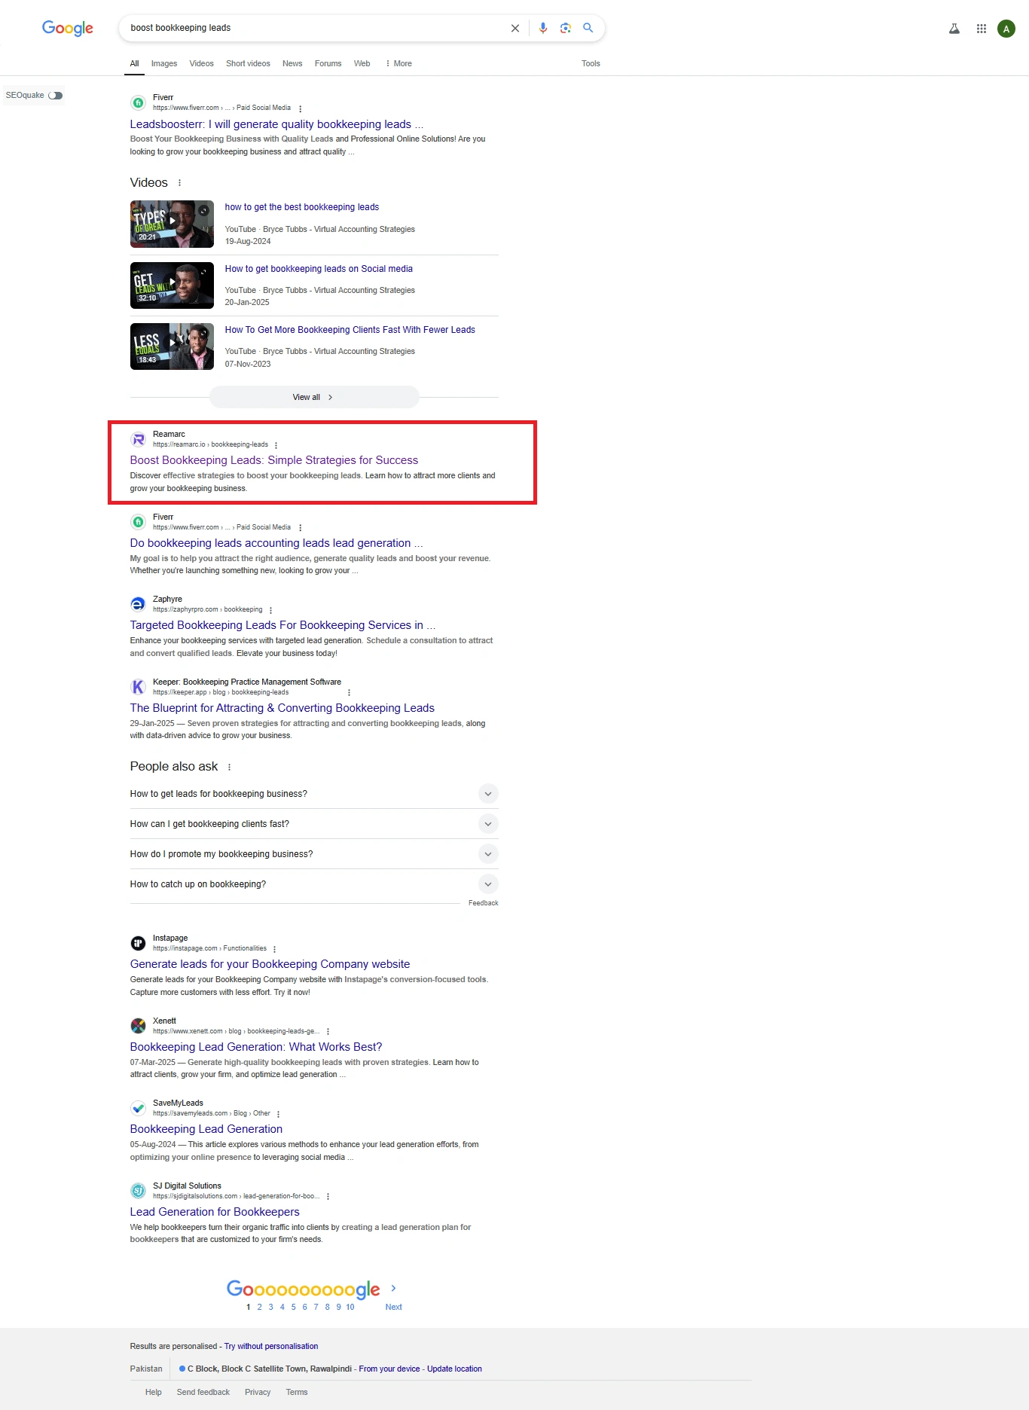Click the Instapage site favicon
The width and height of the screenshot is (1029, 1410).
point(139,943)
